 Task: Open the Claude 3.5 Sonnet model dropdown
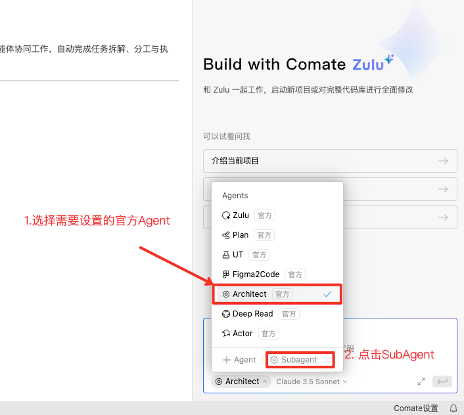(312, 382)
